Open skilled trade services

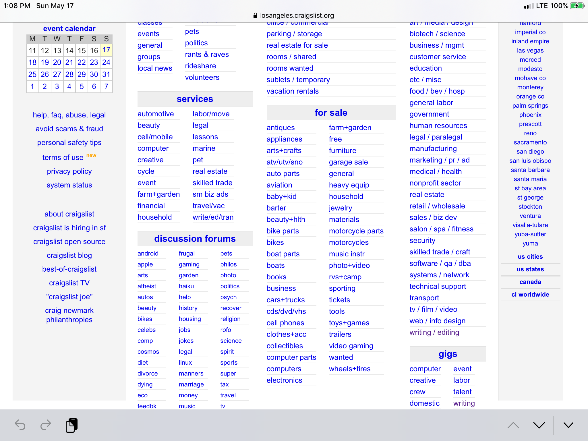pos(212,183)
